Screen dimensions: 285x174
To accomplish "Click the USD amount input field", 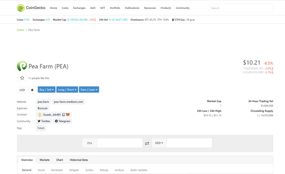I will point(189,143).
